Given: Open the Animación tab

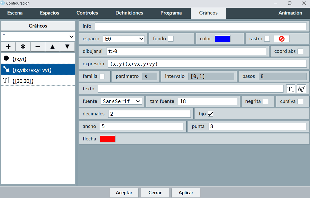Looking at the screenshot, I should [x=290, y=13].
